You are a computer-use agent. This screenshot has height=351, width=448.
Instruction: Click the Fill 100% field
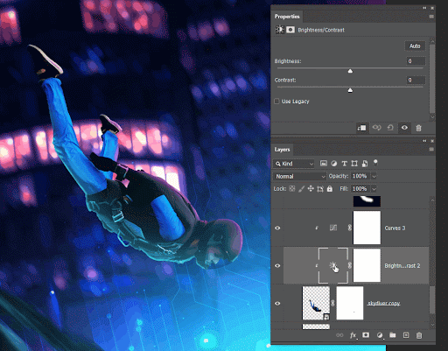360,189
